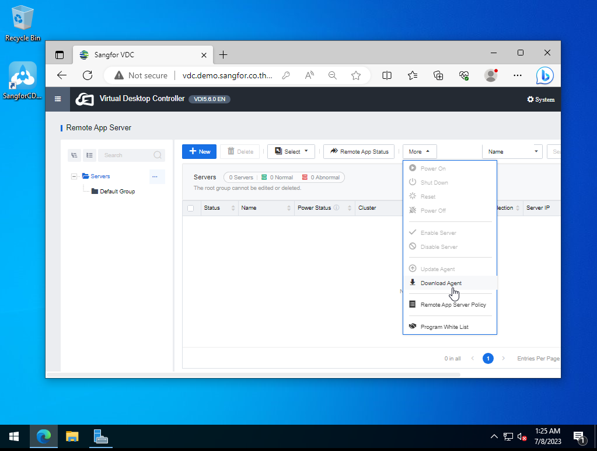Go to page 1 in pagination
Viewport: 597px width, 451px height.
(488, 358)
